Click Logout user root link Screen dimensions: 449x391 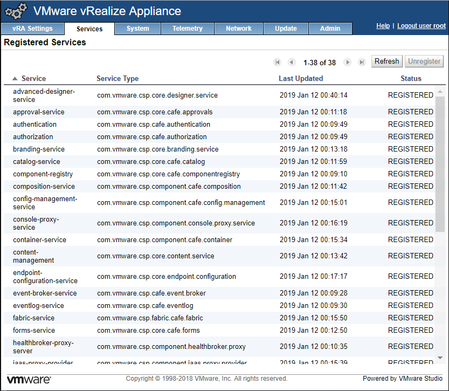click(x=421, y=26)
